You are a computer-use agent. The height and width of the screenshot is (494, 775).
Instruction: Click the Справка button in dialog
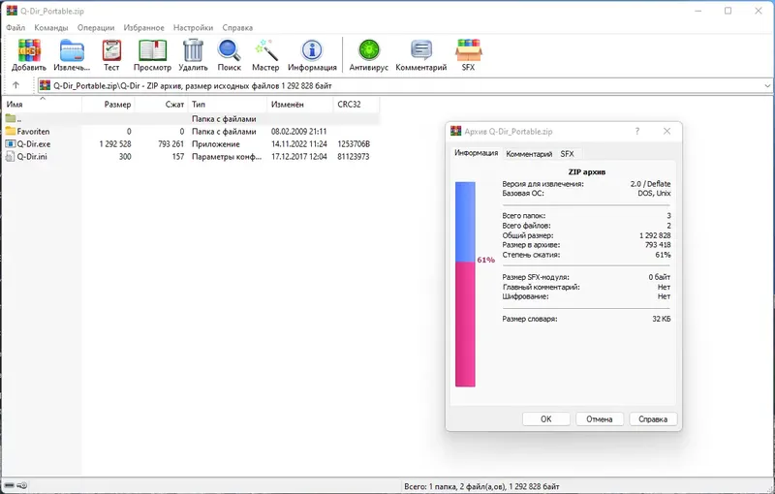[653, 418]
